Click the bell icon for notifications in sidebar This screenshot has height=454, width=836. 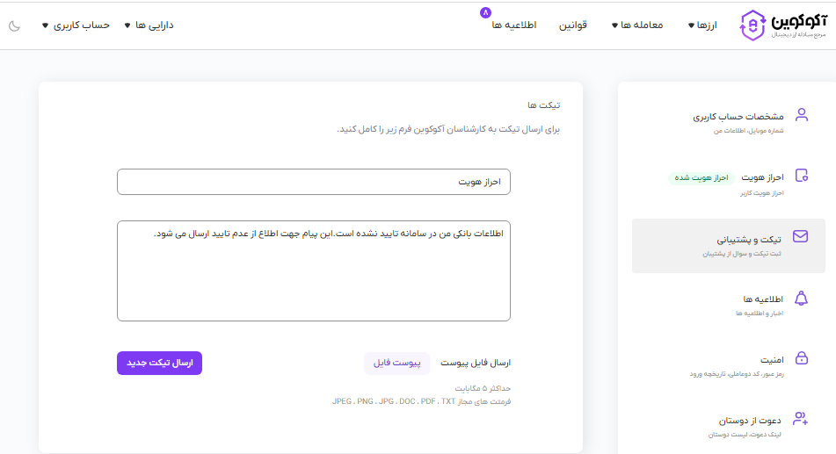pyautogui.click(x=801, y=298)
